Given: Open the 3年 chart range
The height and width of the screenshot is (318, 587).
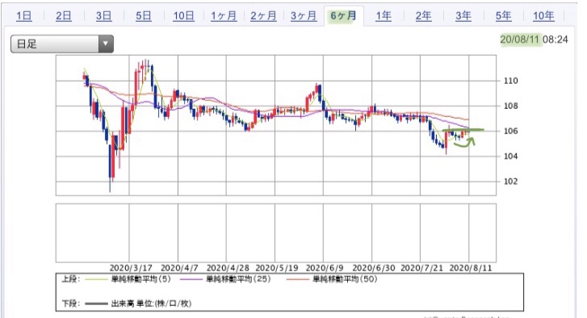Looking at the screenshot, I should 463,16.
